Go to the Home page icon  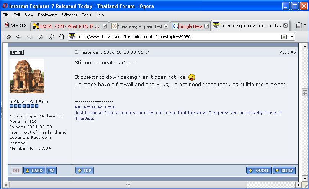62,37
